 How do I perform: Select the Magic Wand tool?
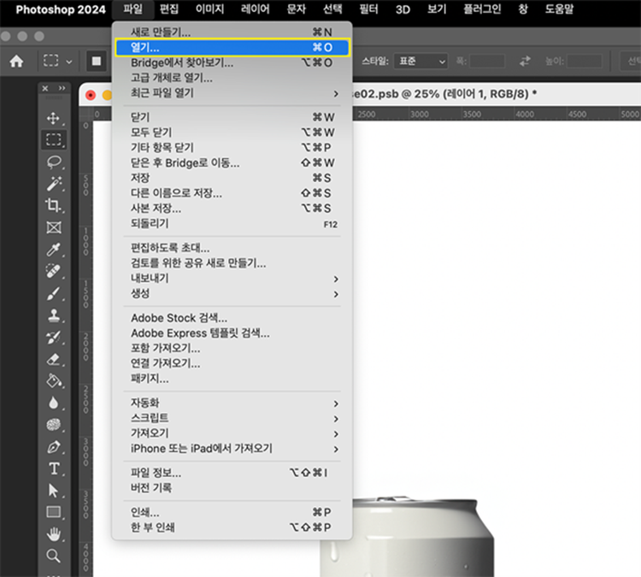[x=54, y=184]
